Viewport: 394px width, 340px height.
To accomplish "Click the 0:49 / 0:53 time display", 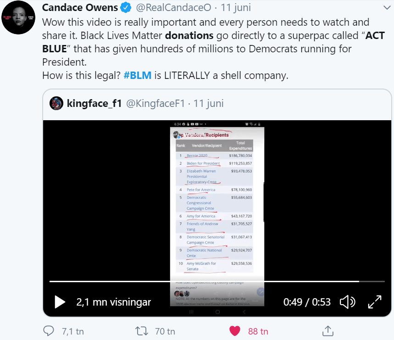I will click(307, 302).
